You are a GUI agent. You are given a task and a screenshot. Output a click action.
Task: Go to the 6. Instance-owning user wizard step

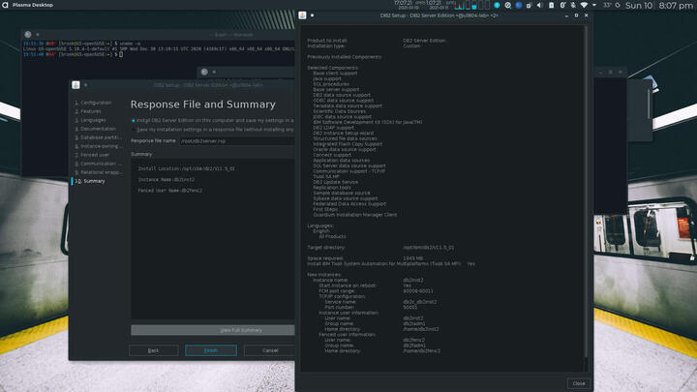[x=98, y=146]
